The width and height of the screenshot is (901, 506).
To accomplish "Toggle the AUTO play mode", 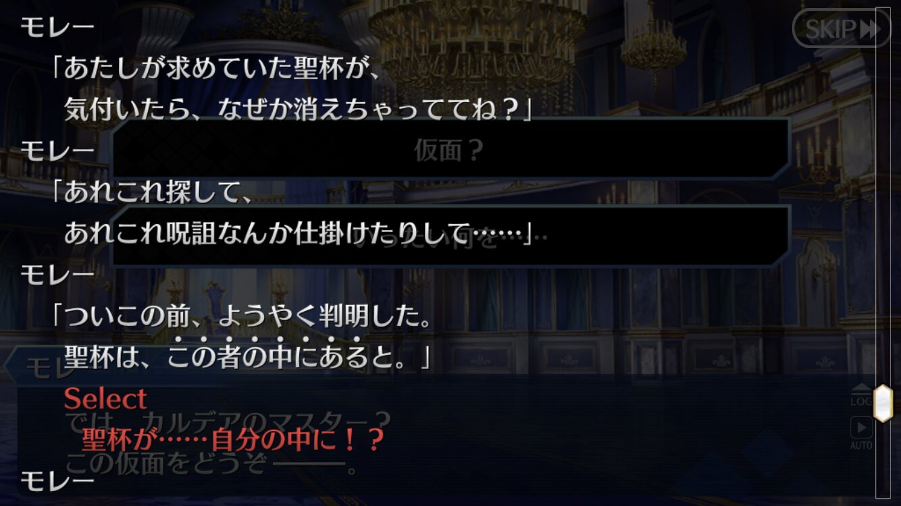I will coord(861,435).
